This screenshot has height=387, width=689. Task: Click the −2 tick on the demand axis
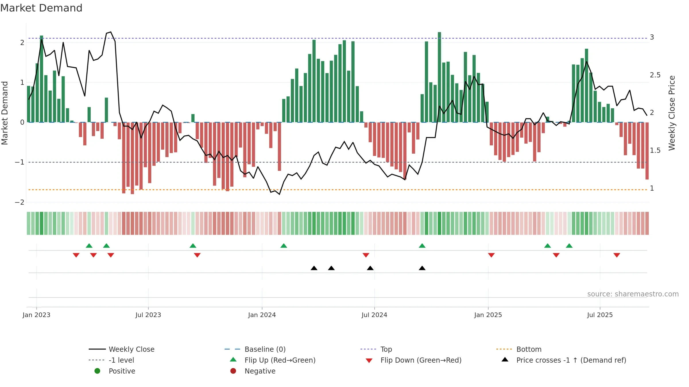(x=20, y=202)
